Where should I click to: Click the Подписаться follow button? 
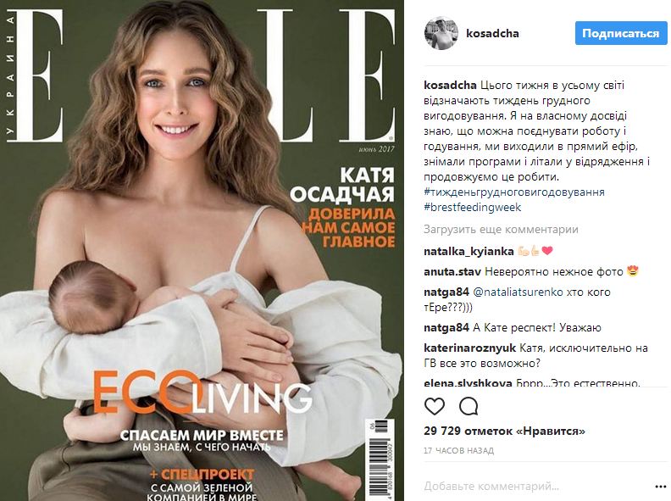621,33
